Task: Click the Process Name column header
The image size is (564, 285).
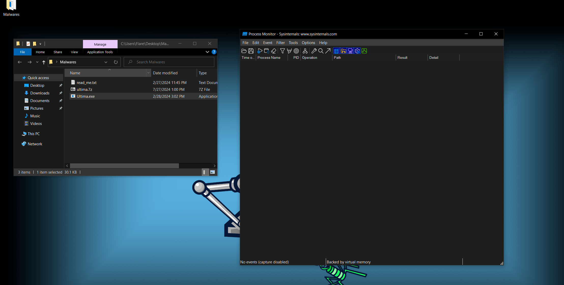Action: [x=272, y=58]
